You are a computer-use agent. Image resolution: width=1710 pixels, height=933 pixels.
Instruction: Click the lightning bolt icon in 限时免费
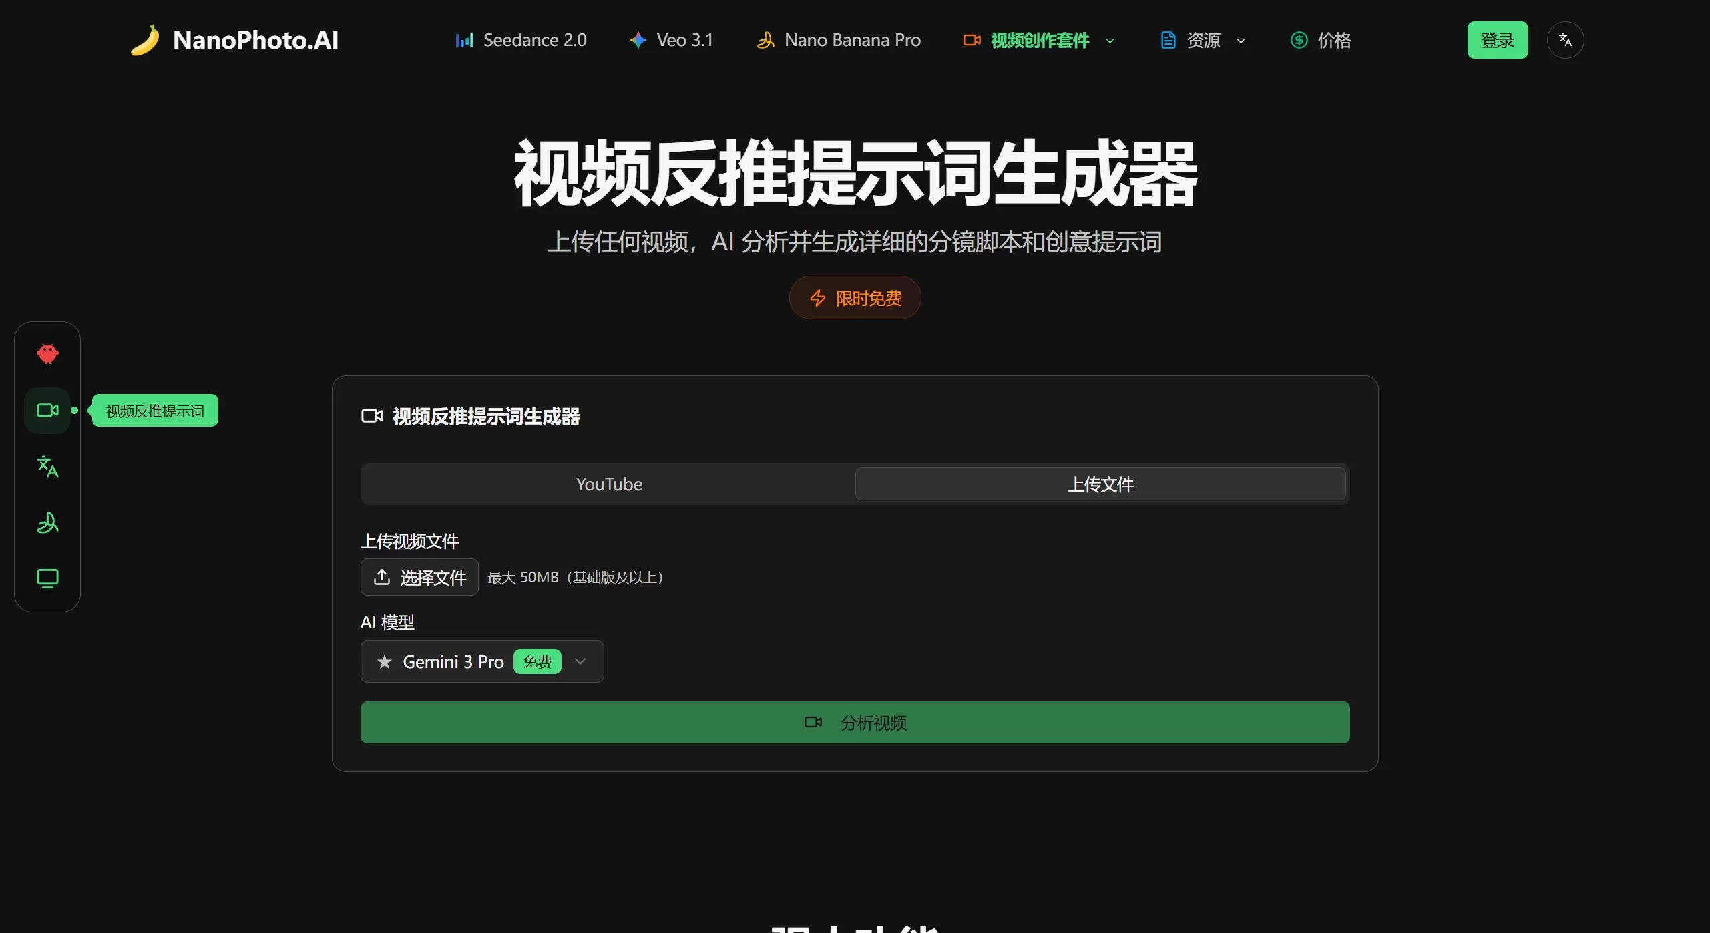click(817, 298)
